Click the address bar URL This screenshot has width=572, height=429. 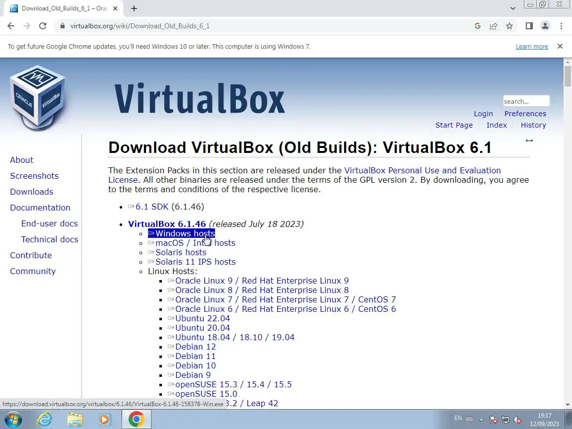140,26
